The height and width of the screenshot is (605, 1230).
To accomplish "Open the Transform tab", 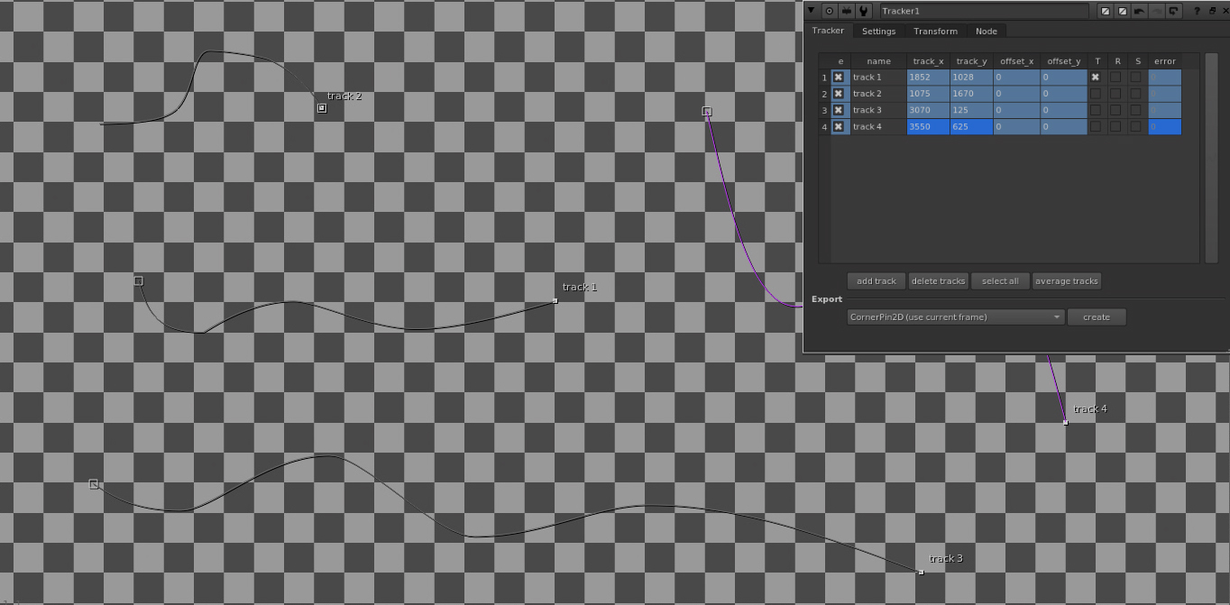I will [935, 31].
